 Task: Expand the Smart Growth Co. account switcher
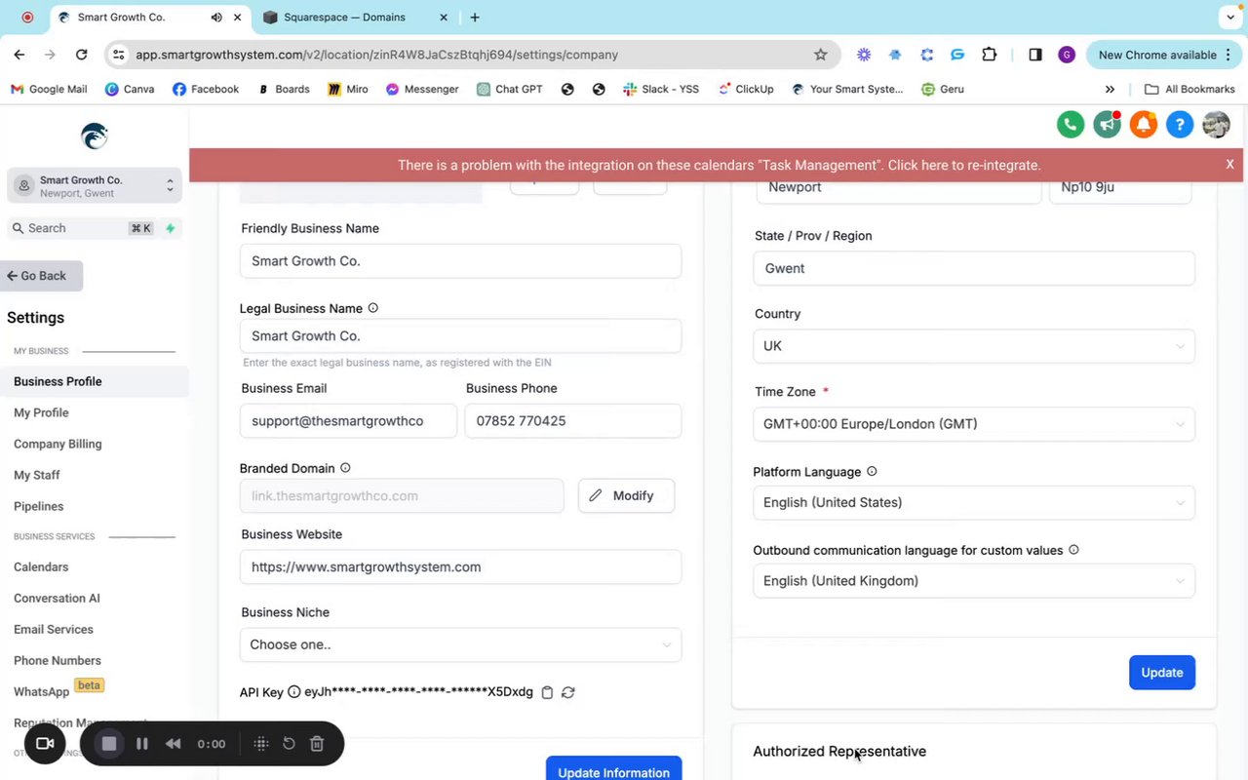tap(95, 185)
